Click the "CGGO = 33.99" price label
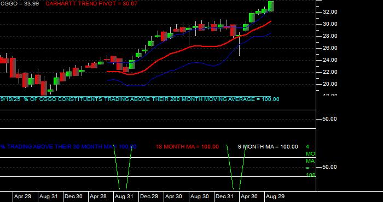383x202 pixels. coord(20,4)
